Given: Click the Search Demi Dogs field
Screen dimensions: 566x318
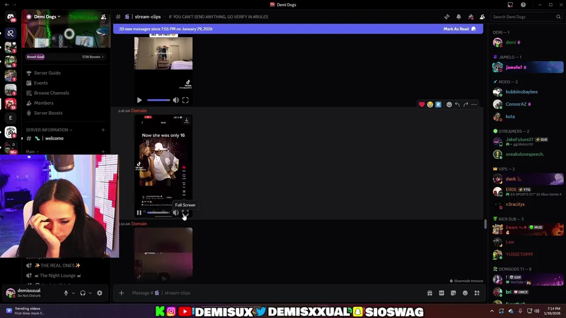Looking at the screenshot, I should [x=526, y=17].
